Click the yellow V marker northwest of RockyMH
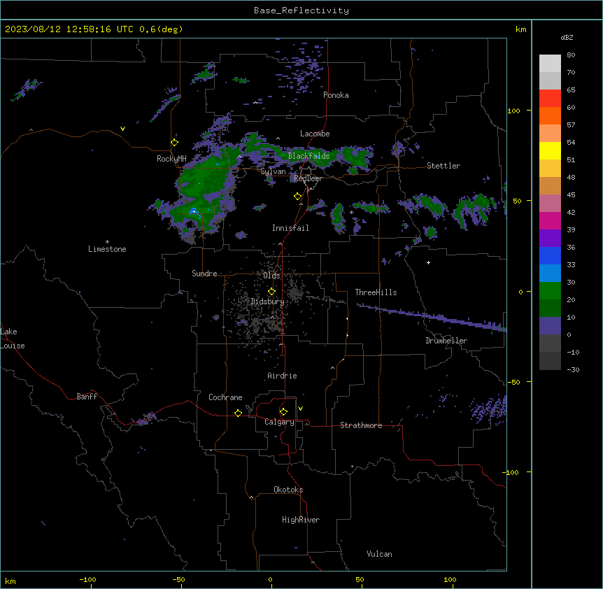 tap(122, 129)
